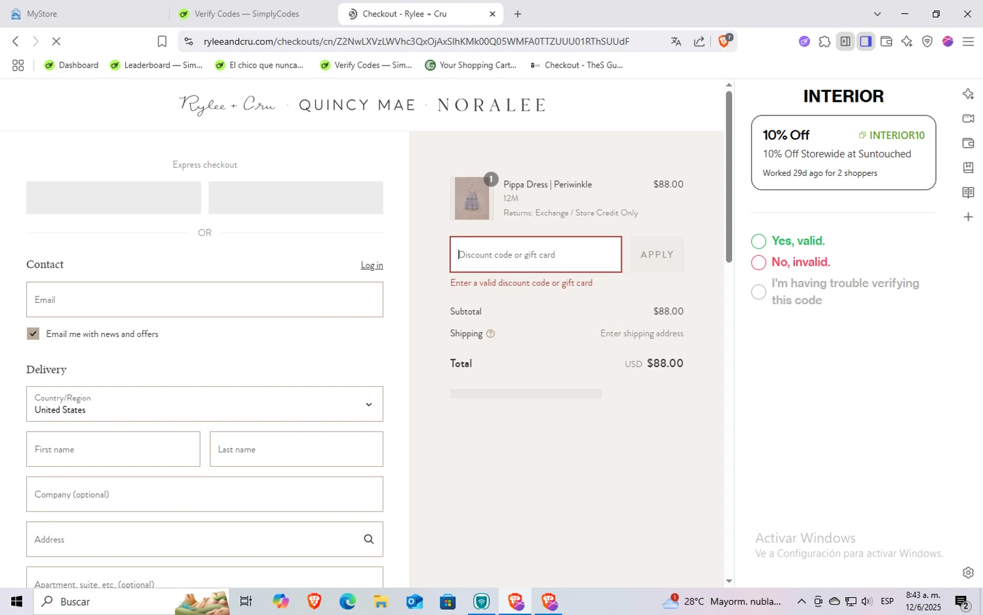
Task: Click the scrollbar down arrow
Action: [729, 581]
